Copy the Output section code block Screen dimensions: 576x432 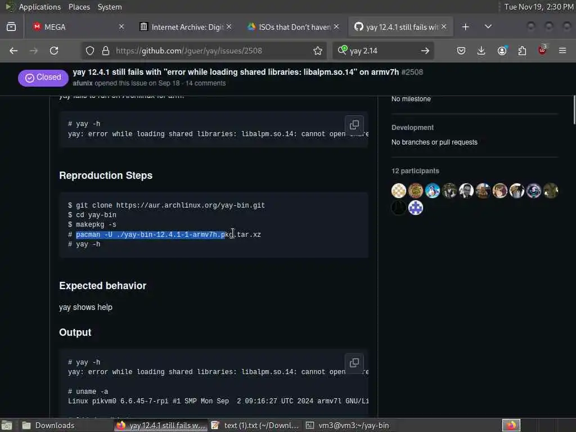354,363
